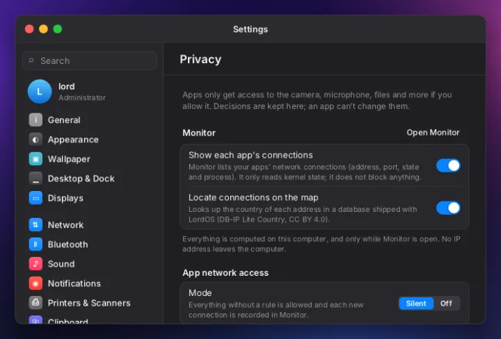Viewport: 501px width, 339px height.
Task: Click the Appearance sidebar icon
Action: [x=35, y=140]
